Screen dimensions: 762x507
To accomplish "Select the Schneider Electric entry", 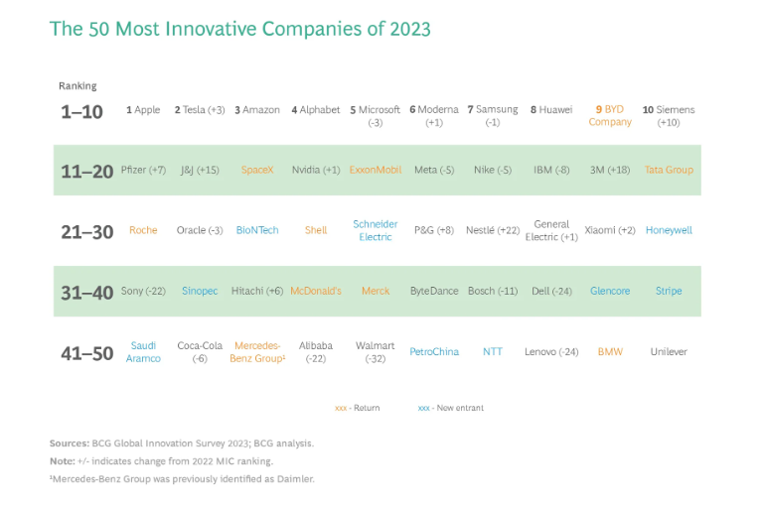I will pos(376,230).
